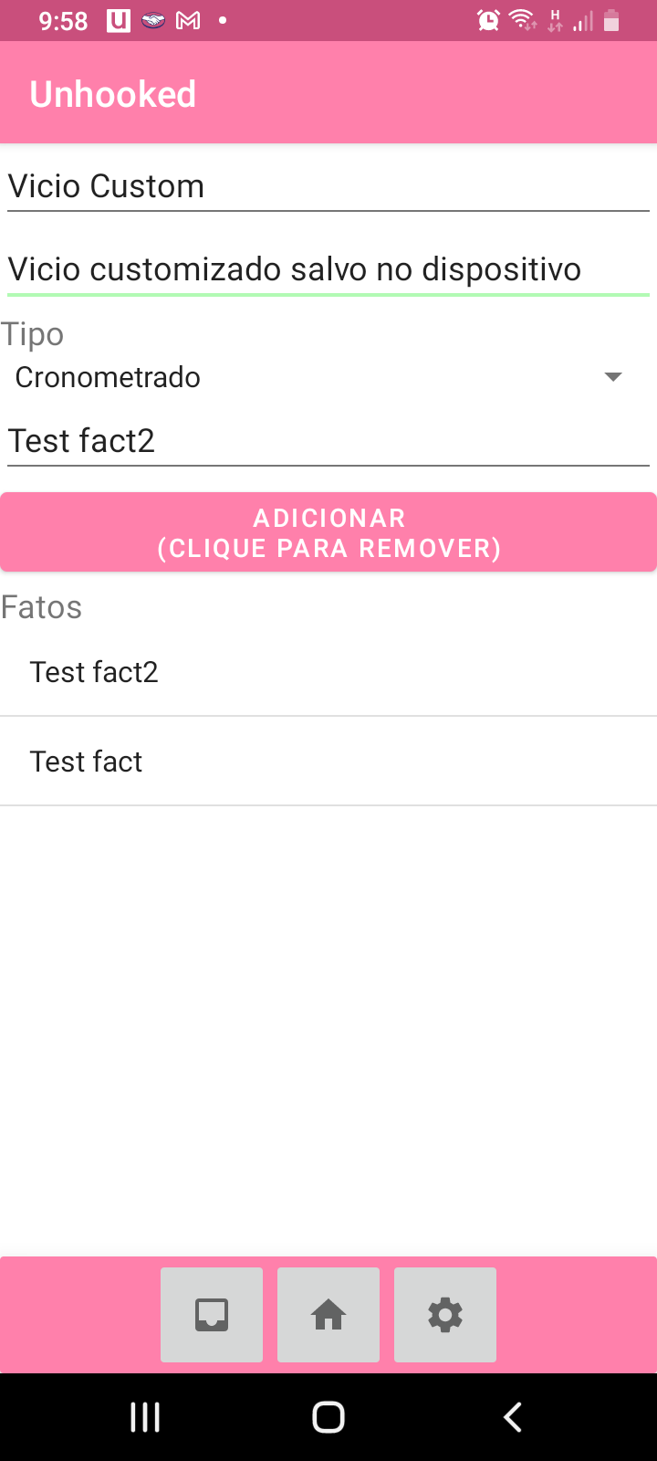Remove the Test fact list item
The image size is (657, 1461).
click(x=328, y=762)
